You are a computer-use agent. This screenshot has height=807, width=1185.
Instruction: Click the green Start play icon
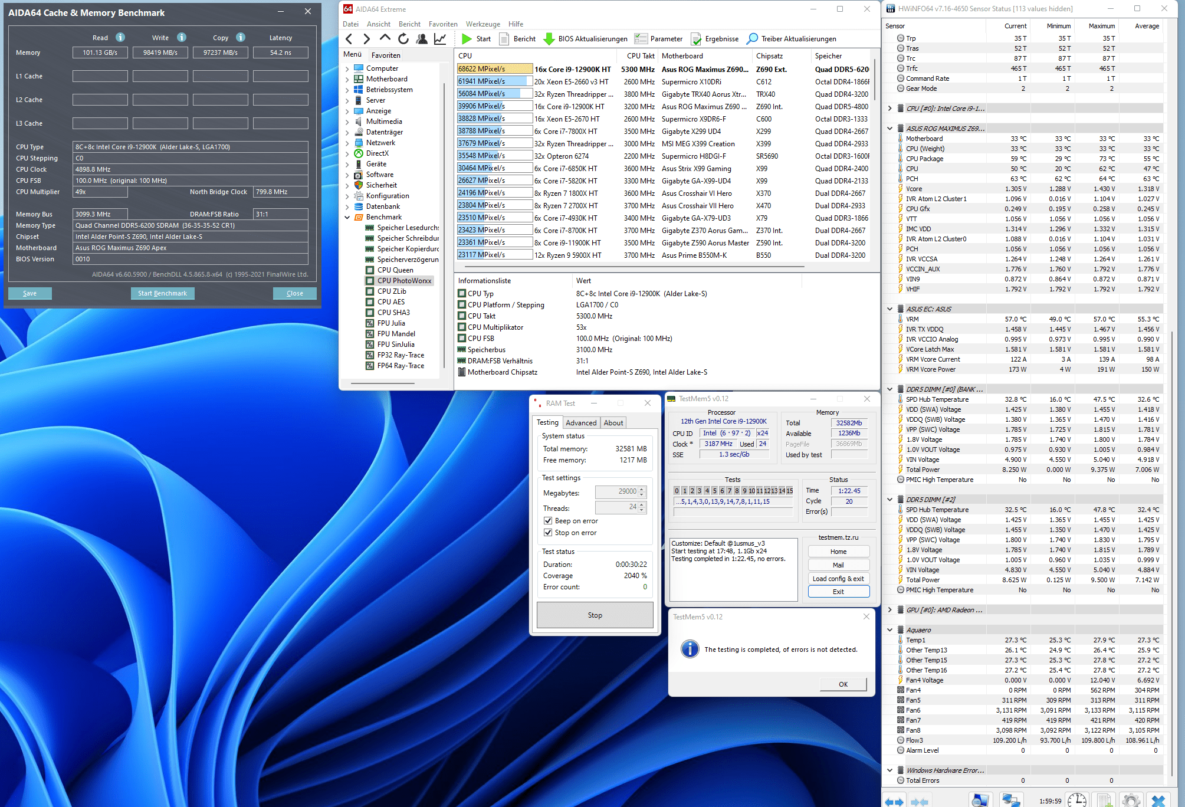point(467,39)
